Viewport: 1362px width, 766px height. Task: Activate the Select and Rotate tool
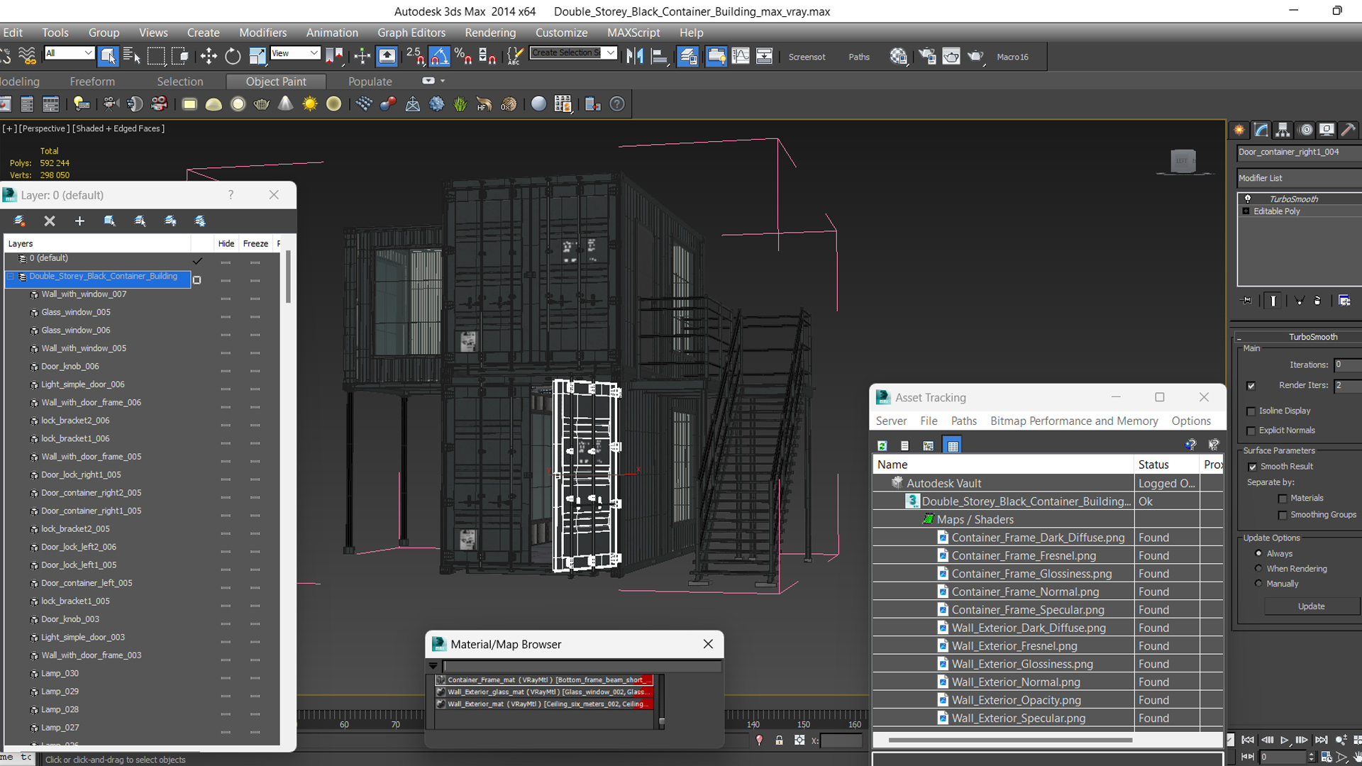[233, 56]
